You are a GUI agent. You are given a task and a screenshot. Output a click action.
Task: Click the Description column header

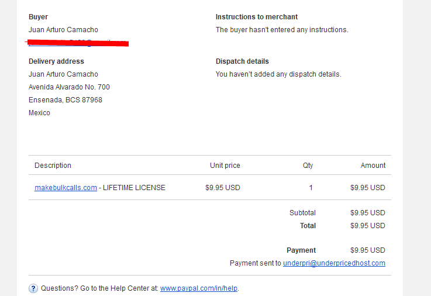click(53, 166)
